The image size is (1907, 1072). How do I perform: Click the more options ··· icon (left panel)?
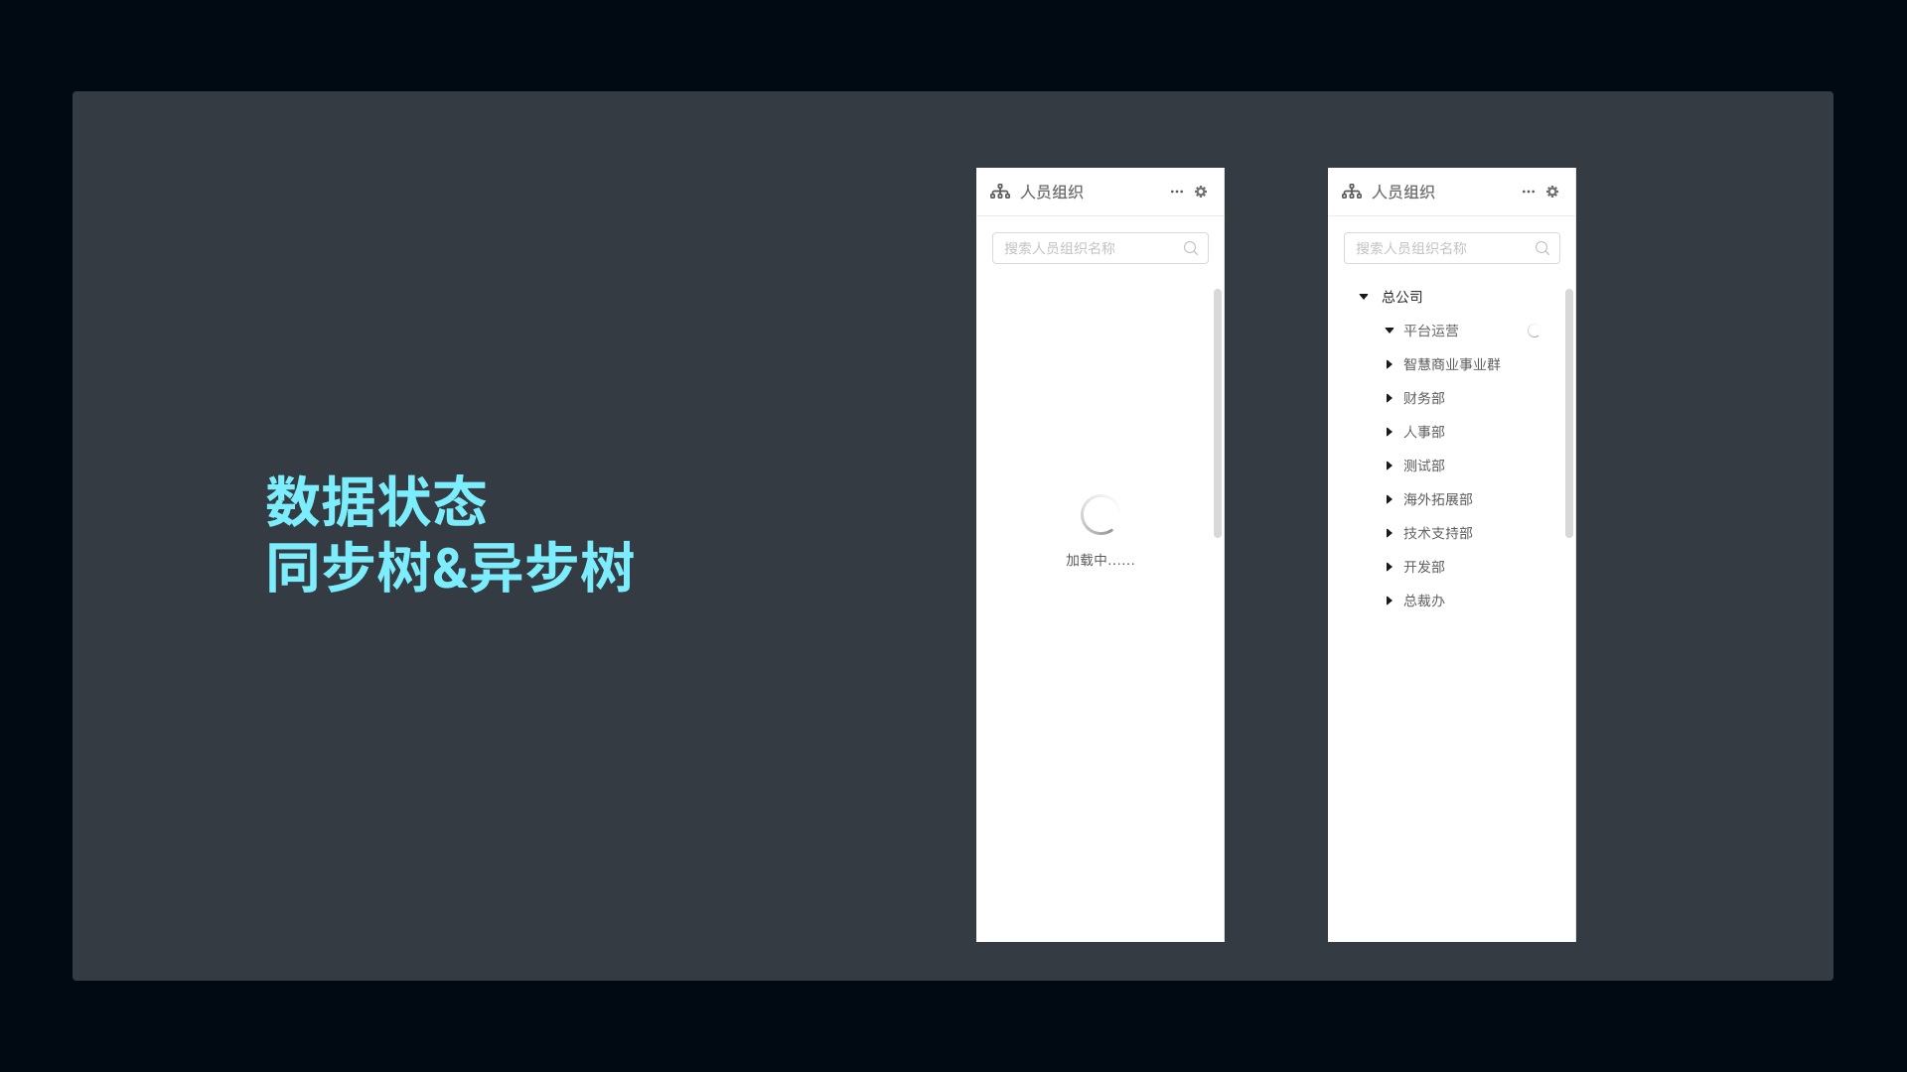(x=1175, y=192)
